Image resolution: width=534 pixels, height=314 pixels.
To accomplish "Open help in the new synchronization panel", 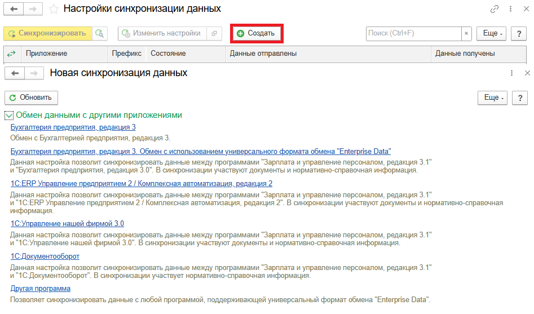I will [519, 98].
